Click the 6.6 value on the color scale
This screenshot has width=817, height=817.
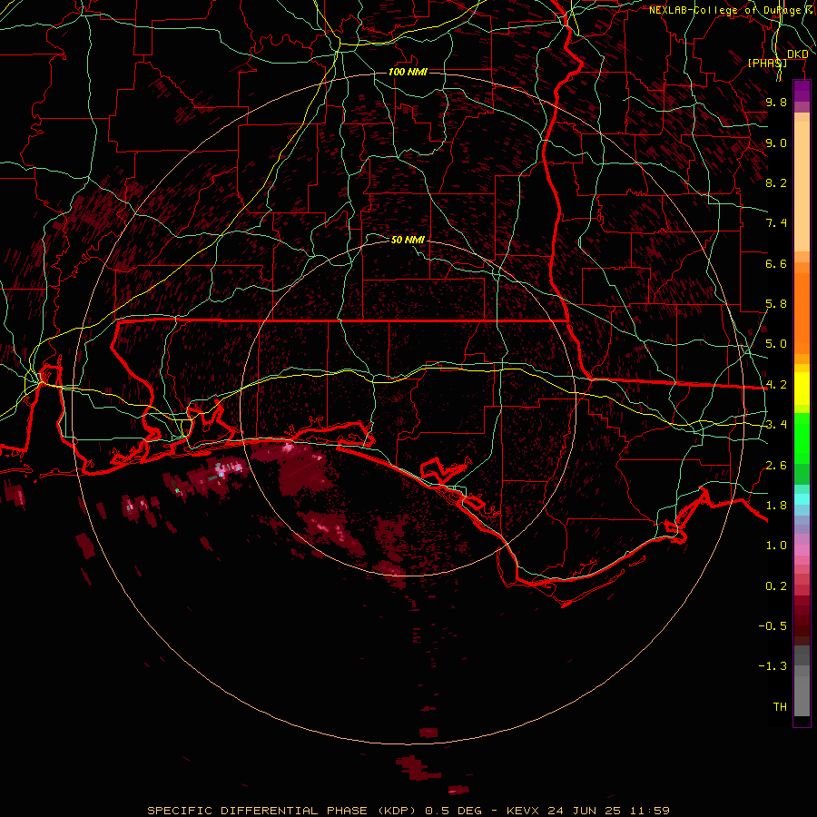point(776,263)
